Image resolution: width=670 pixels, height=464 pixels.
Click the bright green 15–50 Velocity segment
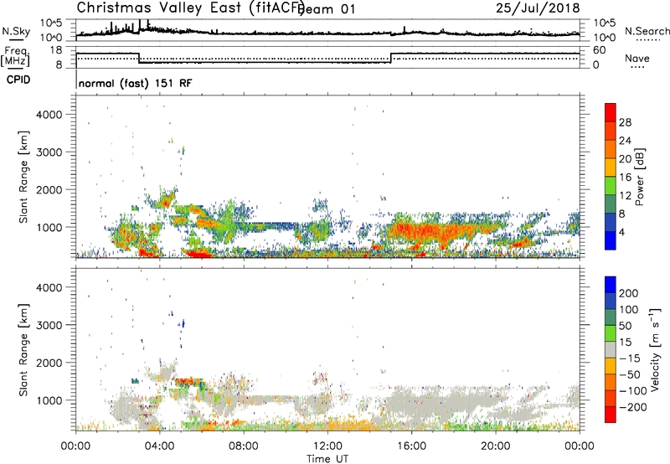(611, 333)
